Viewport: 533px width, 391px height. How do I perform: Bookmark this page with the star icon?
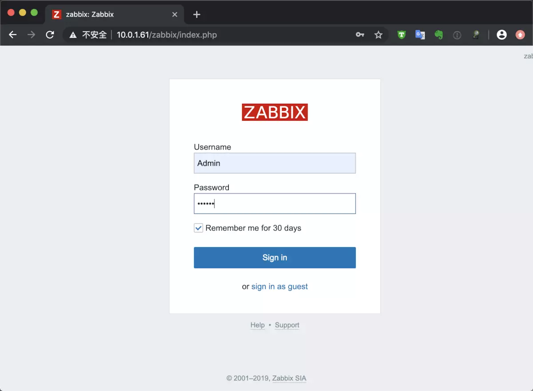378,35
